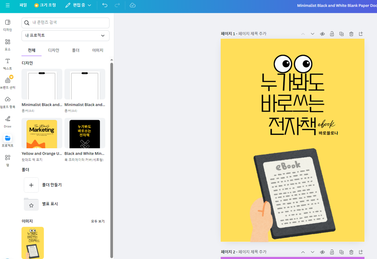
Task: Move page 1 up with chevron
Action: pyautogui.click(x=303, y=34)
